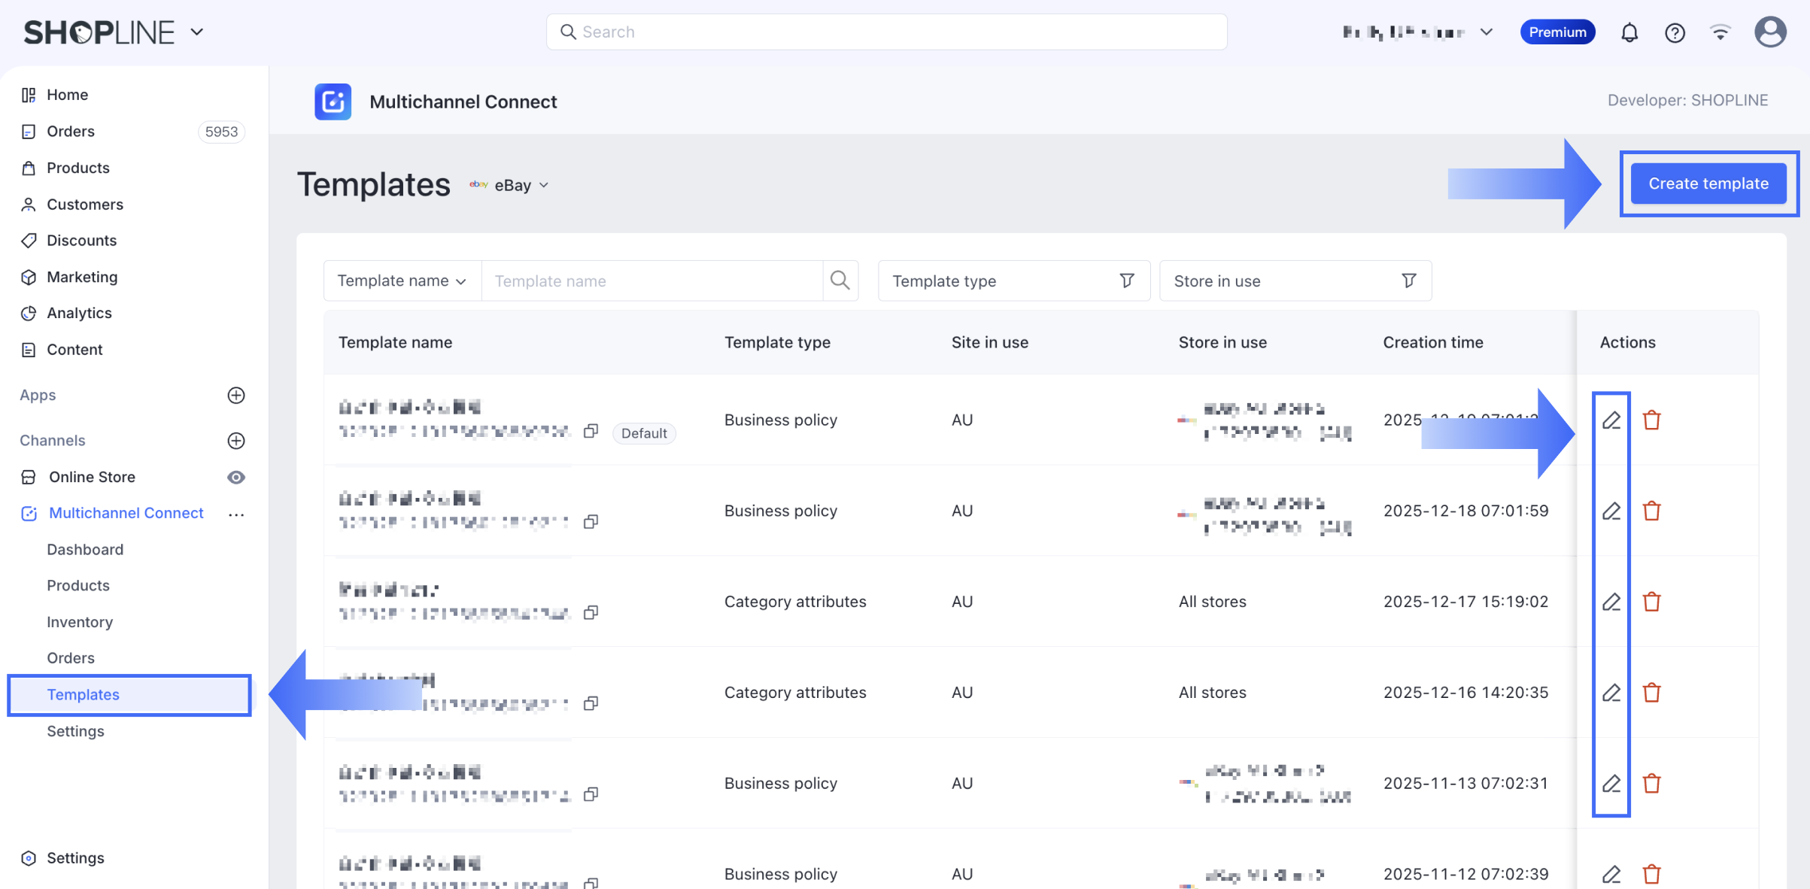Expand the eBay channel selector
This screenshot has height=889, width=1810.
pos(512,185)
